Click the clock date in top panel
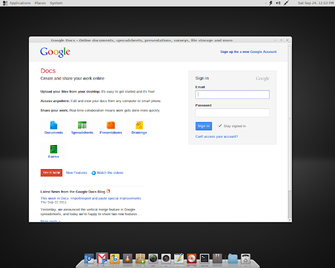Viewport: 335px width, 268px height. coord(316,3)
